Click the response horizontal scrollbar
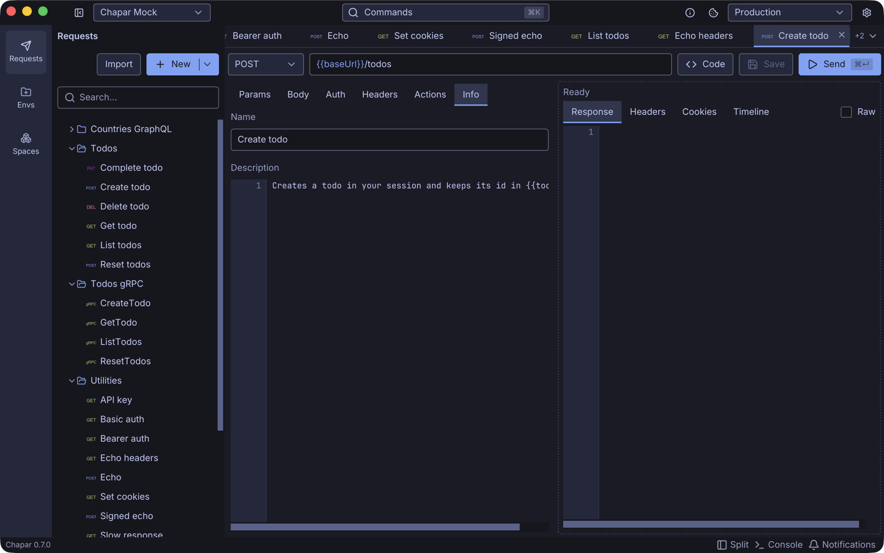Viewport: 884px width, 553px height. point(711,524)
